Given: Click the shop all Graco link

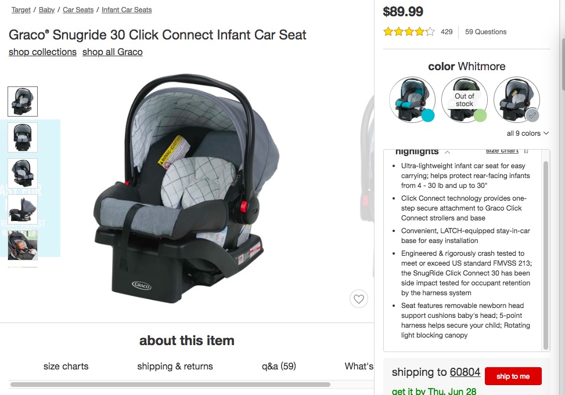Looking at the screenshot, I should click(x=112, y=52).
